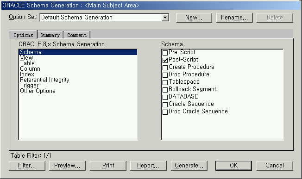Screen dimensions: 302x179
Task: Enable the Drop Oracle Sequence checkbox
Action: coord(165,112)
